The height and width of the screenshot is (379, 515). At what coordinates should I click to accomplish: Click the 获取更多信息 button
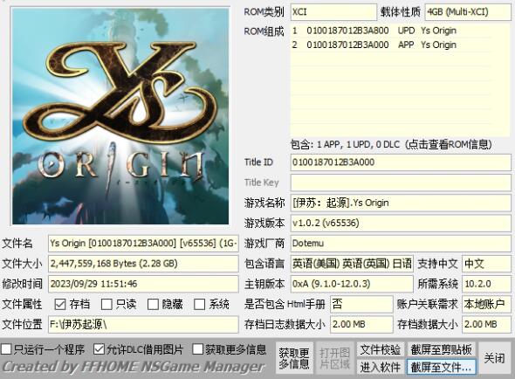294,358
